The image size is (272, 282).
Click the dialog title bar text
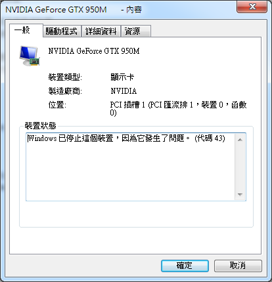coord(74,10)
